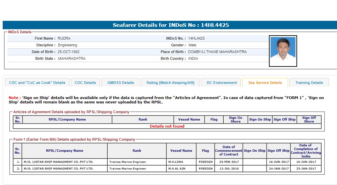Click the Place of Birth value DOMBIVLI THANE MAHARASHTRA

click(x=217, y=52)
